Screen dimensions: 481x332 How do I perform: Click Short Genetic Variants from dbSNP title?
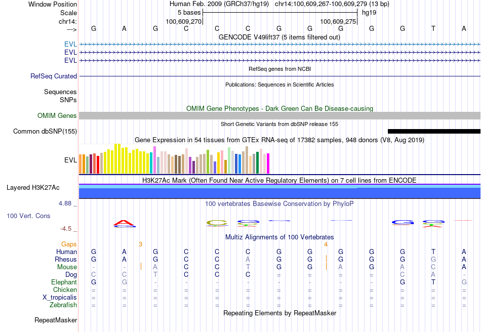coord(279,124)
